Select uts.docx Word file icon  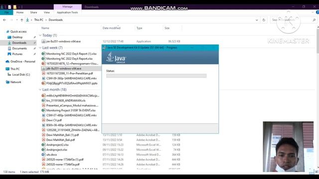43,155
